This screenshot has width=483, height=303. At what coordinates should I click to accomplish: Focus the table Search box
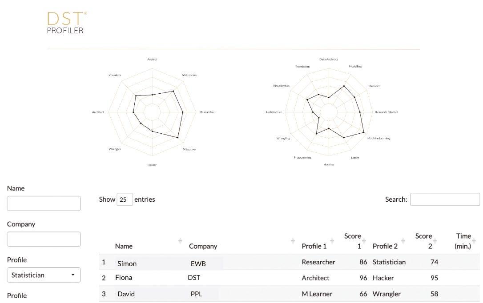(445, 199)
